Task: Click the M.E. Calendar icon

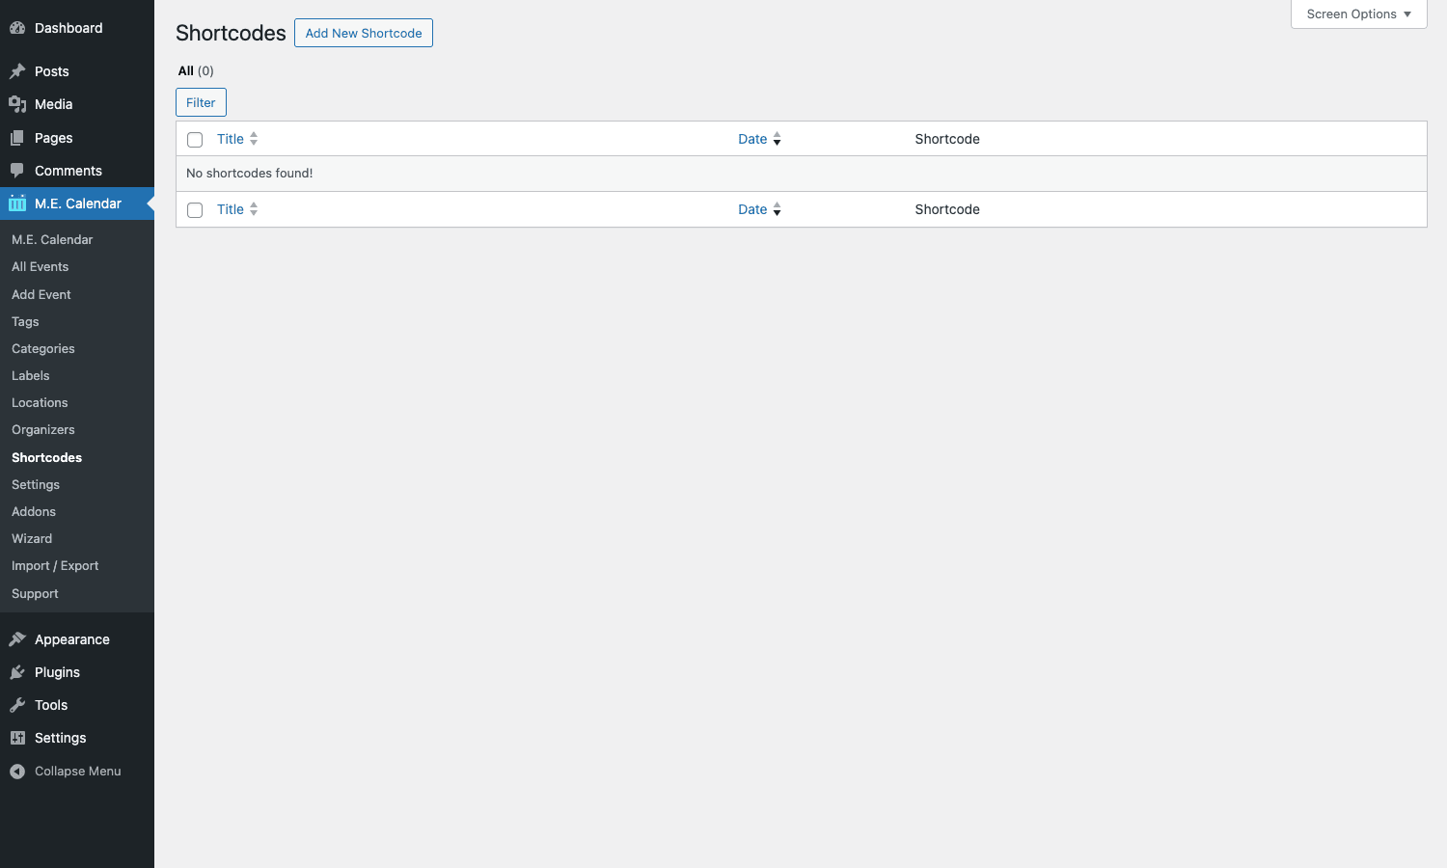Action: coord(17,203)
